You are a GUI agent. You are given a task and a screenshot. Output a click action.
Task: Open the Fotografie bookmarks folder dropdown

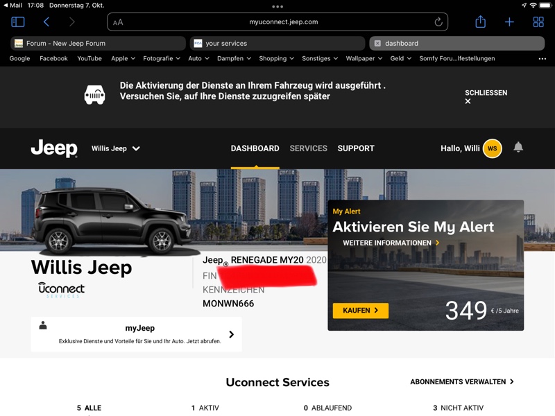[x=161, y=59]
